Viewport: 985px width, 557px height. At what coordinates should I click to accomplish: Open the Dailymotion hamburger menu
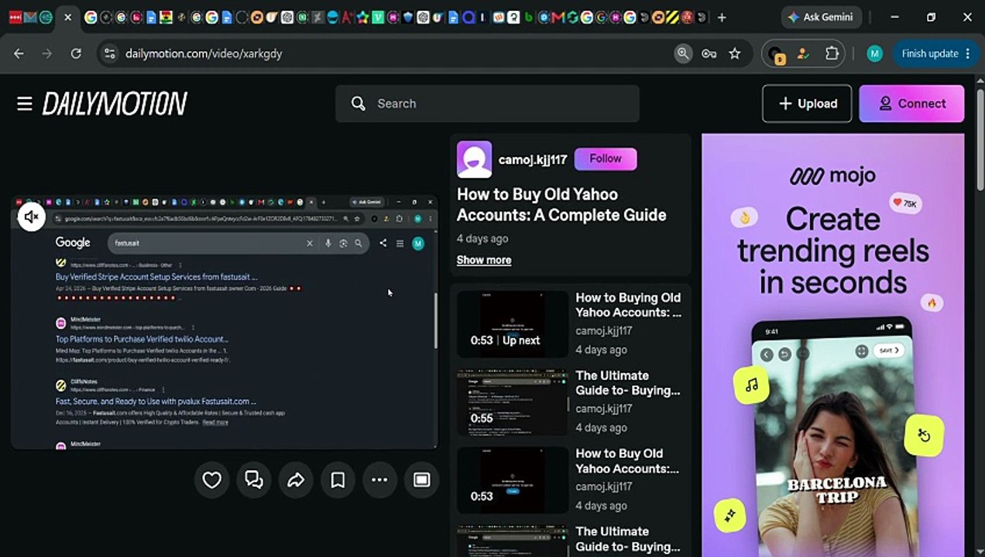tap(25, 104)
